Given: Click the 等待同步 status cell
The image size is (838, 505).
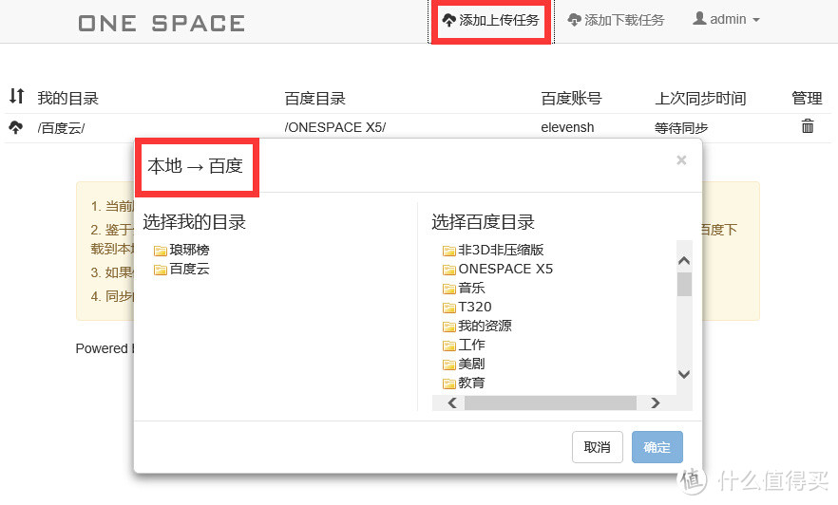Looking at the screenshot, I should [x=681, y=128].
